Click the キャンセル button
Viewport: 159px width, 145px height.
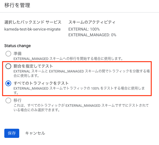coord(35,133)
